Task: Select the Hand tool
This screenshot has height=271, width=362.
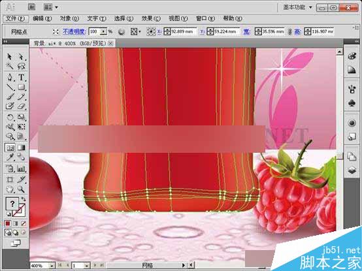Action: tap(9, 189)
